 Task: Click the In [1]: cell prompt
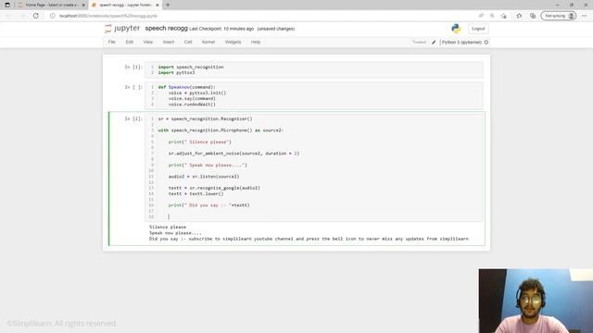click(x=133, y=67)
